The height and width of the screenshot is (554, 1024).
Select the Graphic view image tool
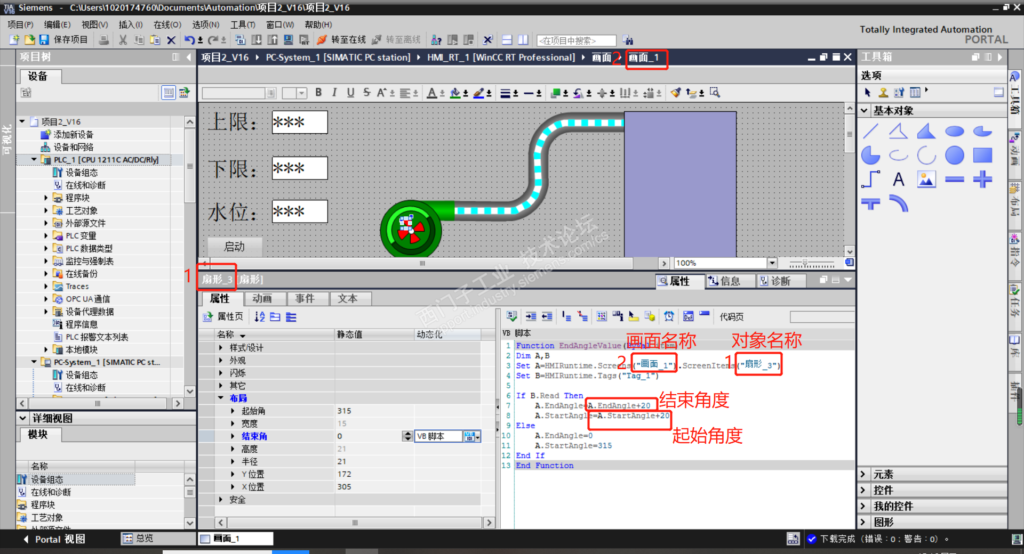(x=926, y=180)
